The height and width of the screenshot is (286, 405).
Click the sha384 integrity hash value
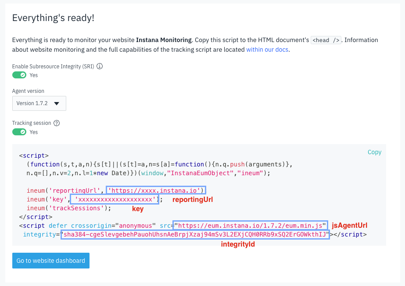[x=195, y=234]
